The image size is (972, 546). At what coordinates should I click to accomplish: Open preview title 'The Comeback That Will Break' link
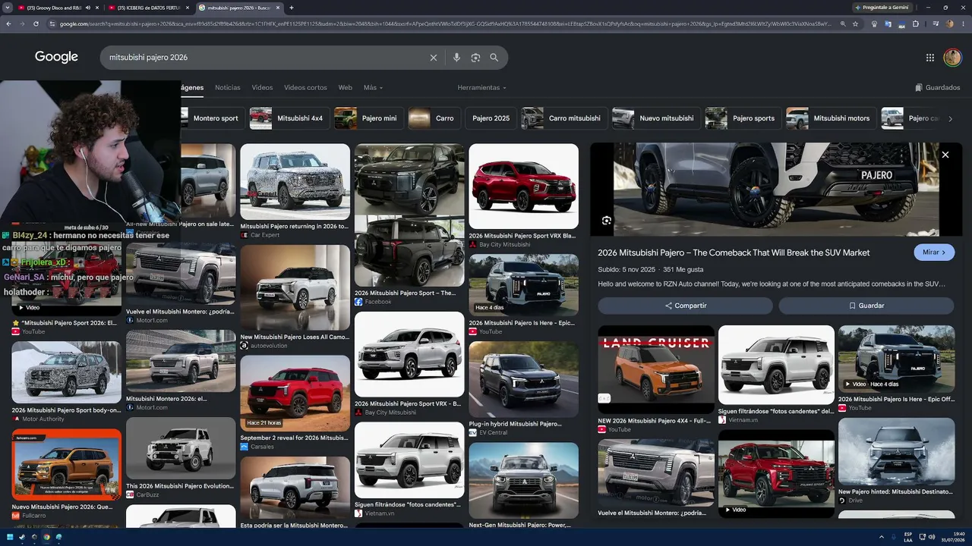pyautogui.click(x=733, y=253)
